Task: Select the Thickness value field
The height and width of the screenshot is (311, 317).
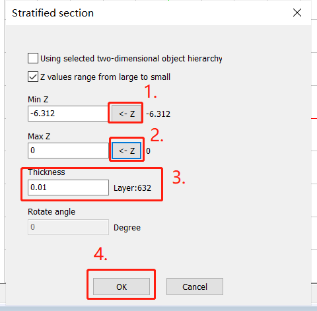Action: 68,188
